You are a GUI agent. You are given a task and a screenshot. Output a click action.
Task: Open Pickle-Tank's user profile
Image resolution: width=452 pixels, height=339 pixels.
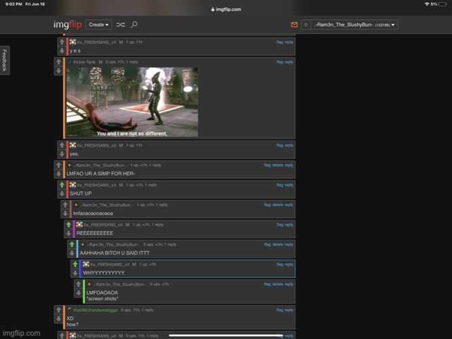(84, 62)
